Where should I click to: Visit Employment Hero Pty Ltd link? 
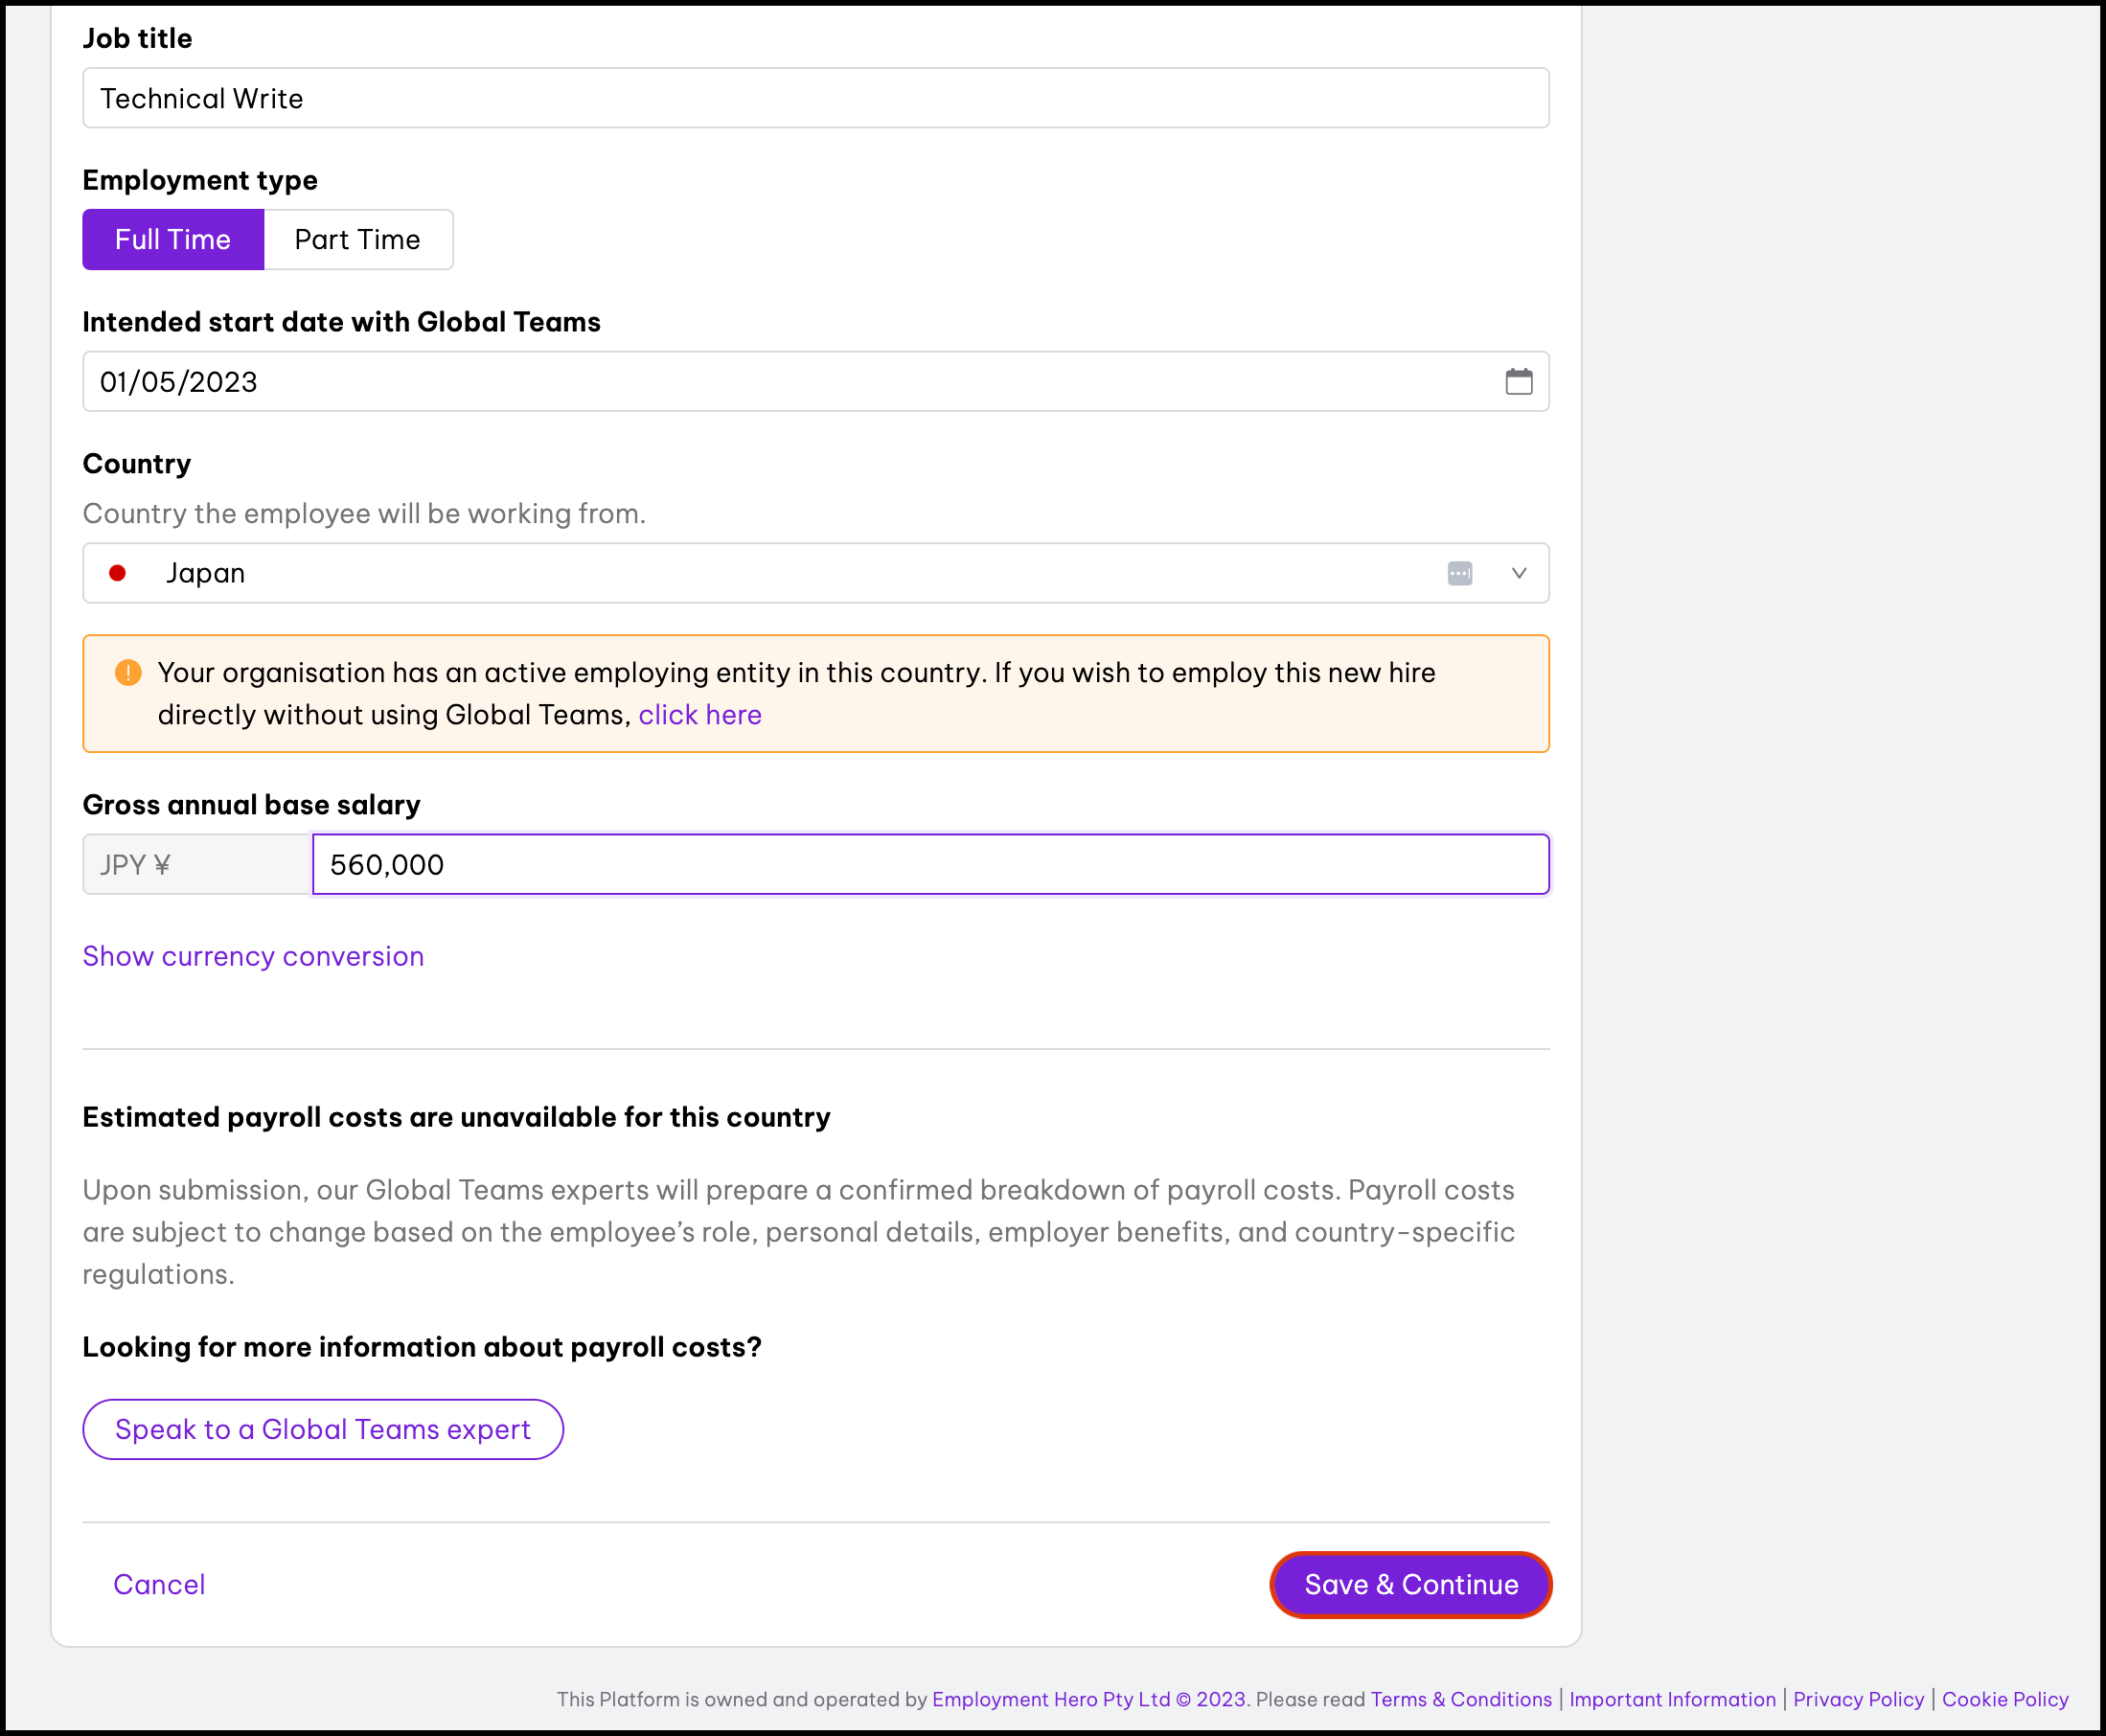tap(1050, 1699)
